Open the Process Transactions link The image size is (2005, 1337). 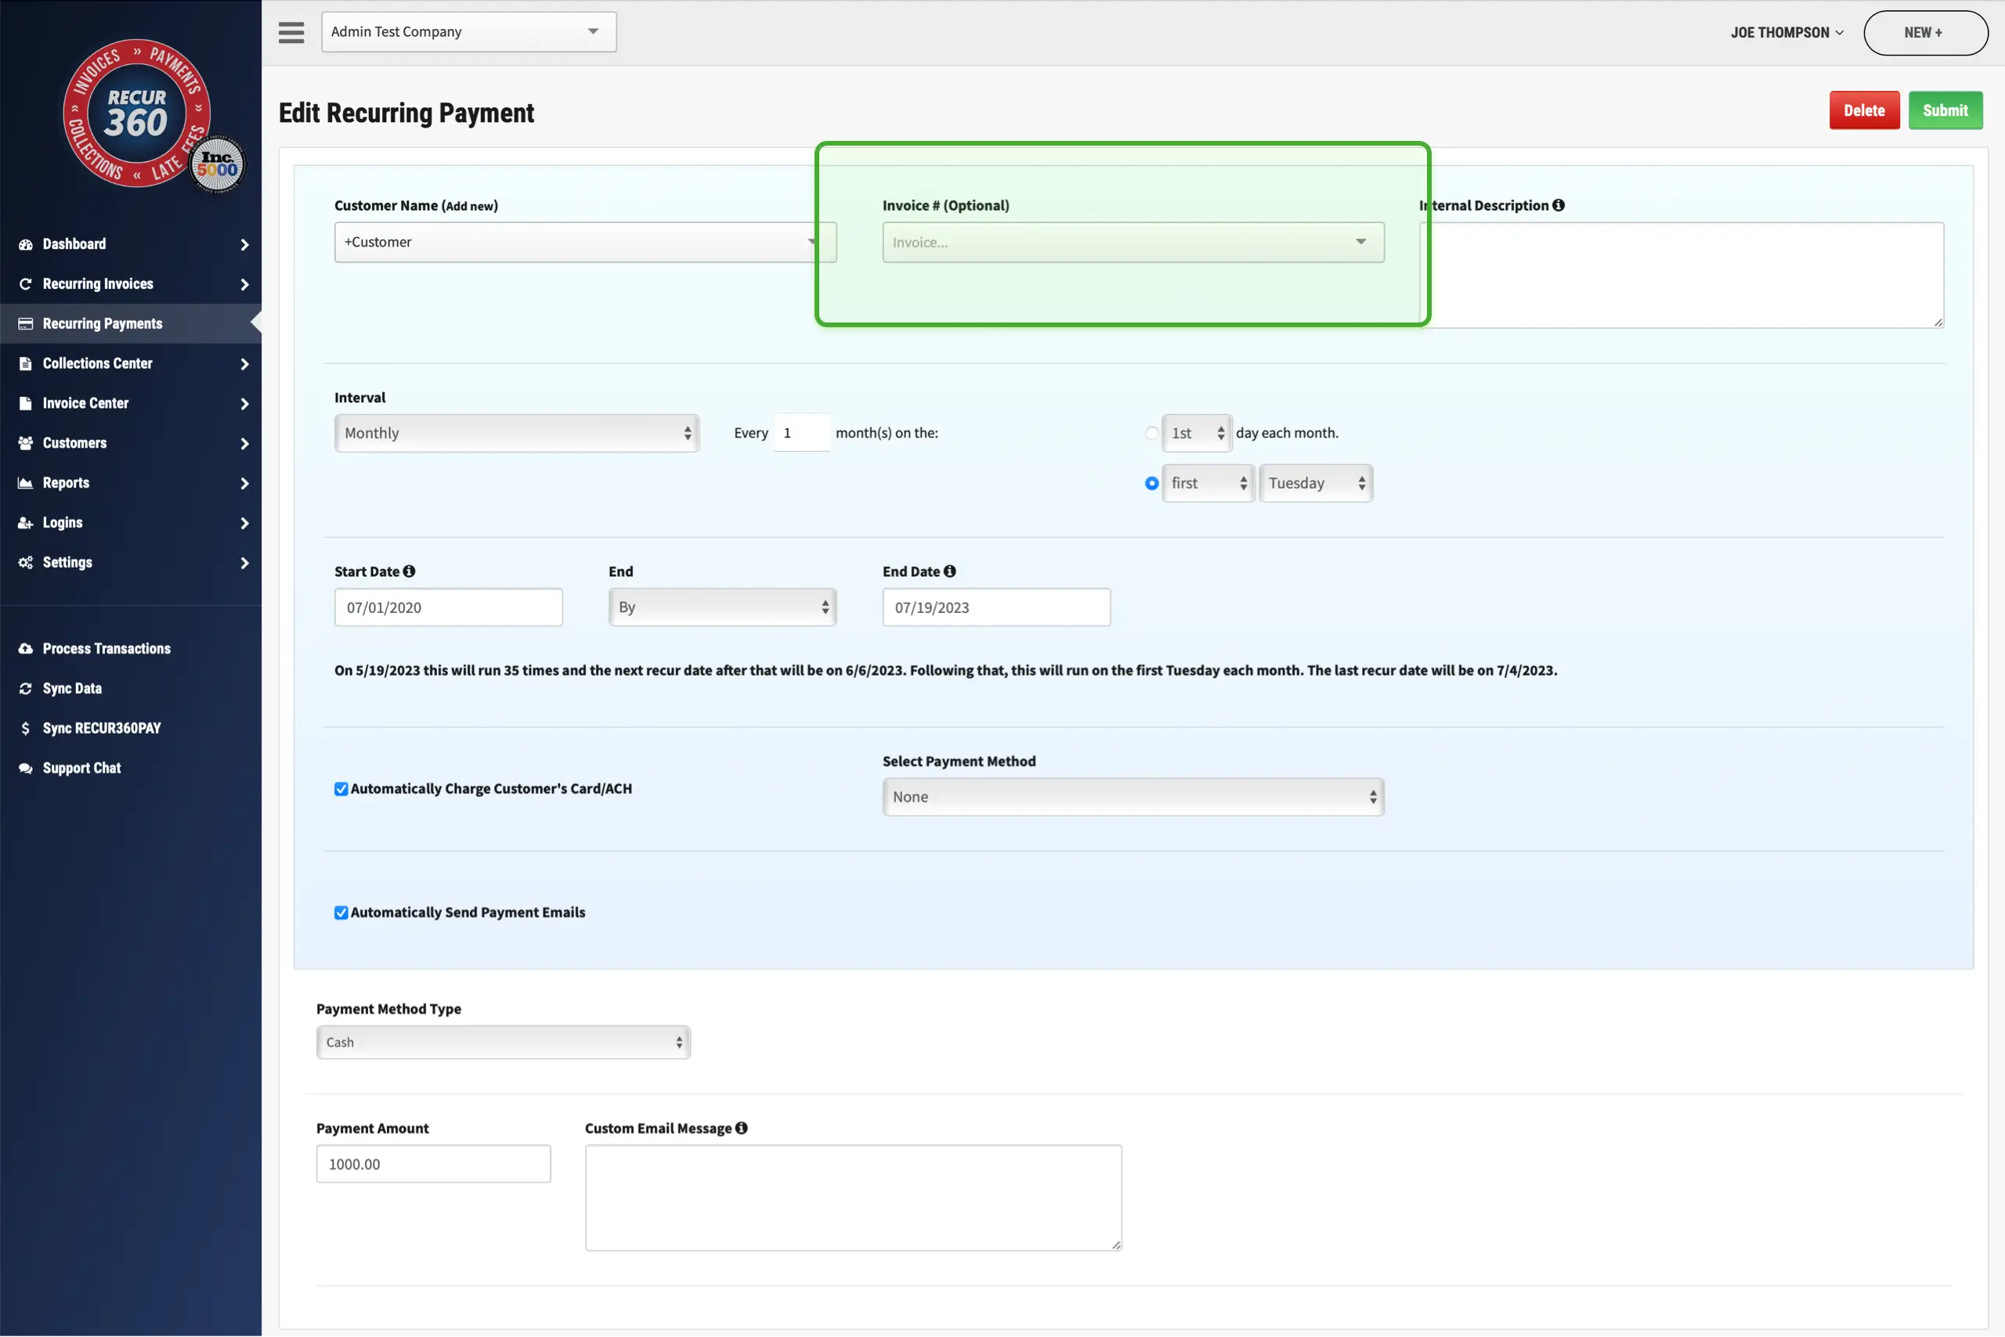(x=107, y=649)
